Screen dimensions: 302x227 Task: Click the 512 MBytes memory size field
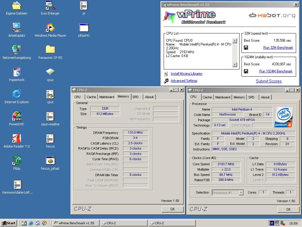(105, 114)
